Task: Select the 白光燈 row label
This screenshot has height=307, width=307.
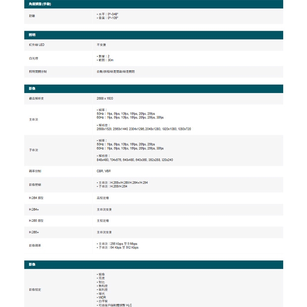Action: pos(33,58)
